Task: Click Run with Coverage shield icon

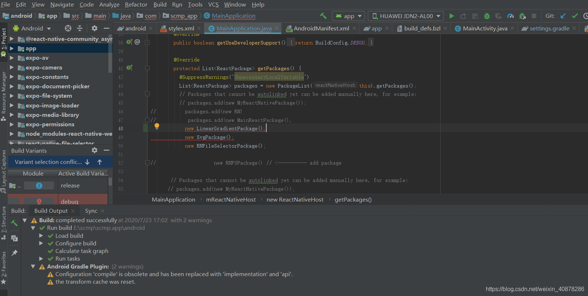Action: point(499,16)
